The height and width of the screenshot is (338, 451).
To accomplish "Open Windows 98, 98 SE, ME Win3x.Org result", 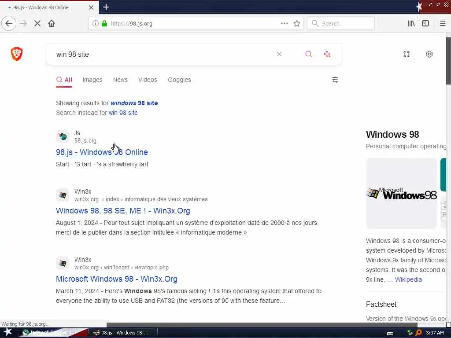I will point(123,211).
